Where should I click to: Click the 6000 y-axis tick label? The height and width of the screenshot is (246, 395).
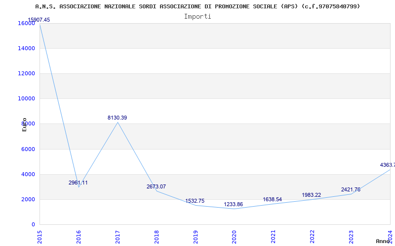pos(28,149)
